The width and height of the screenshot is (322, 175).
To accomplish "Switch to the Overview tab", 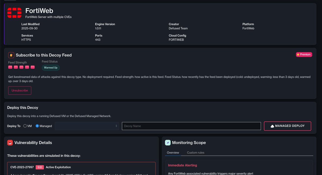I will tap(173, 153).
